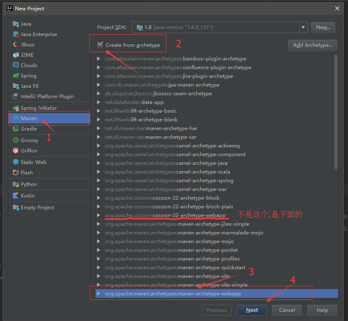Pick the JBoss icon in sidebar
This screenshot has width=348, height=321.
(16, 45)
